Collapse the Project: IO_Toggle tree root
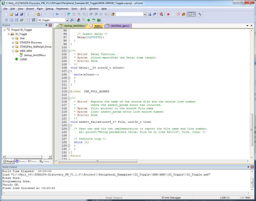This screenshot has width=256, height=201. 5,30
